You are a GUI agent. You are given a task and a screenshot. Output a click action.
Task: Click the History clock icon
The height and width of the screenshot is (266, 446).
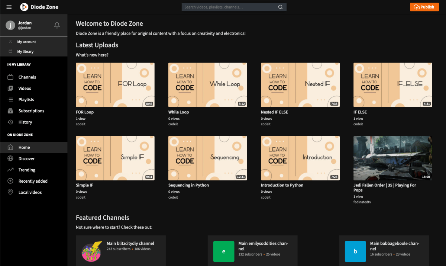tap(11, 122)
